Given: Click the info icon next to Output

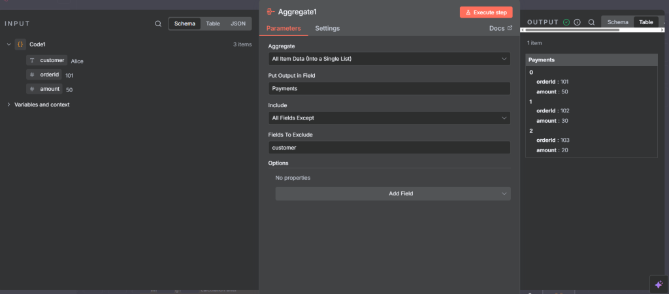Looking at the screenshot, I should [x=577, y=22].
